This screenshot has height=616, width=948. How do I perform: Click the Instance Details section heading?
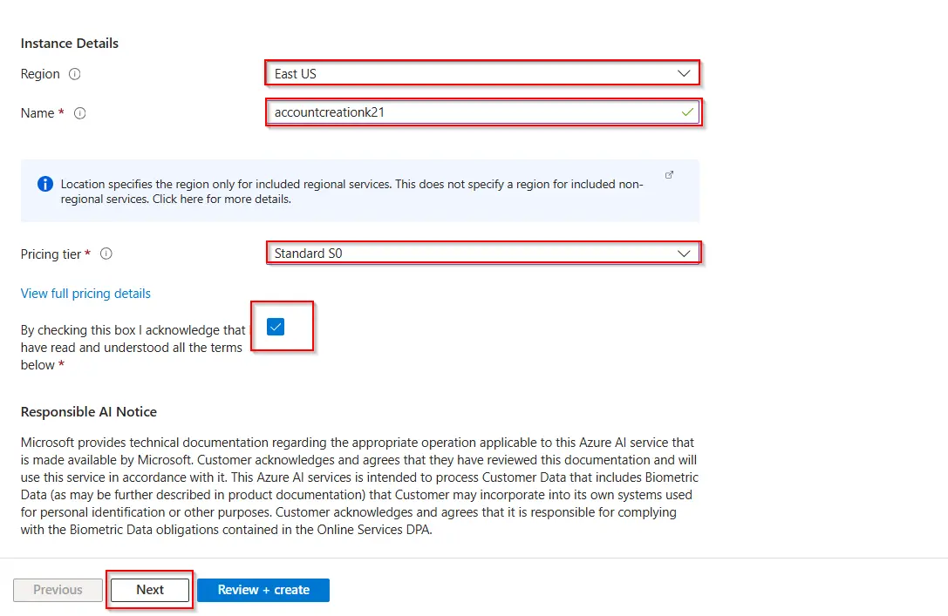[70, 43]
